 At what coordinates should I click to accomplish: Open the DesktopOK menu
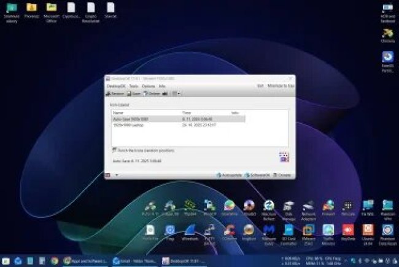(116, 86)
